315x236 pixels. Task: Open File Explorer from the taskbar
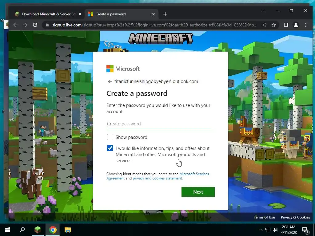point(68,230)
